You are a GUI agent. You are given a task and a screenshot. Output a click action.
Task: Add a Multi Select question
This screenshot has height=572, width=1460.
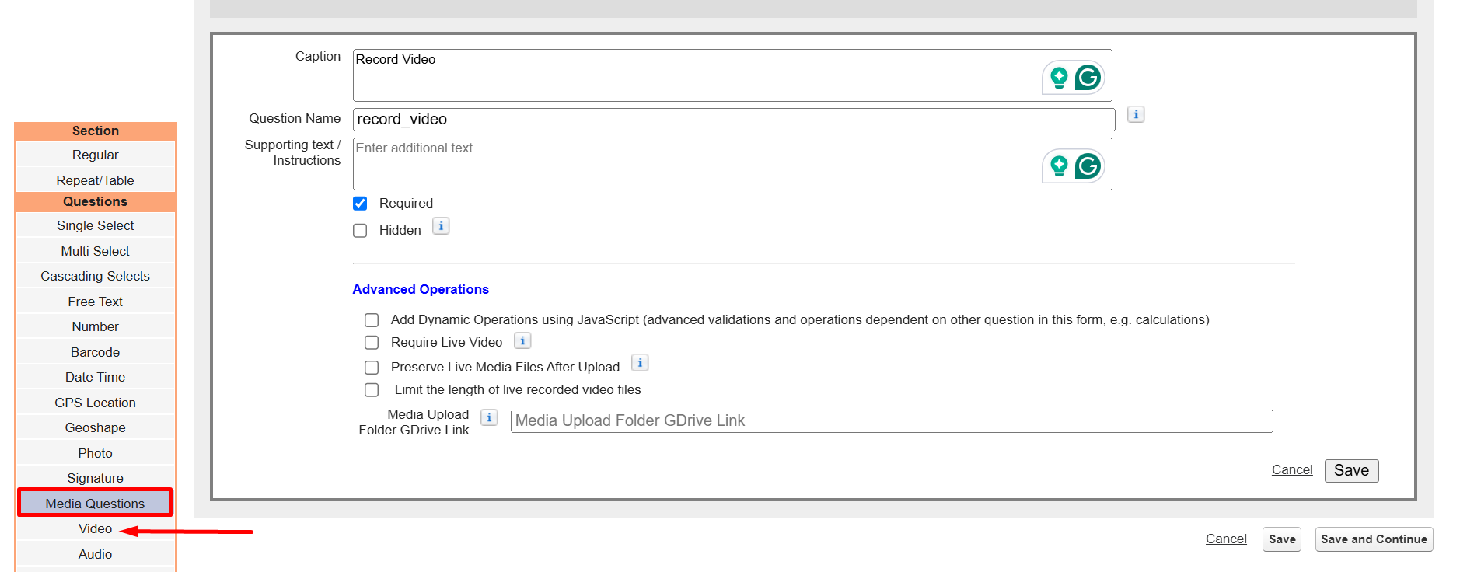pos(96,251)
